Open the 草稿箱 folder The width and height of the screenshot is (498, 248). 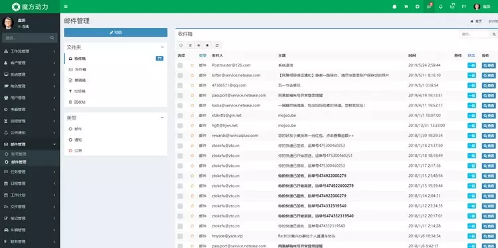coord(116,80)
